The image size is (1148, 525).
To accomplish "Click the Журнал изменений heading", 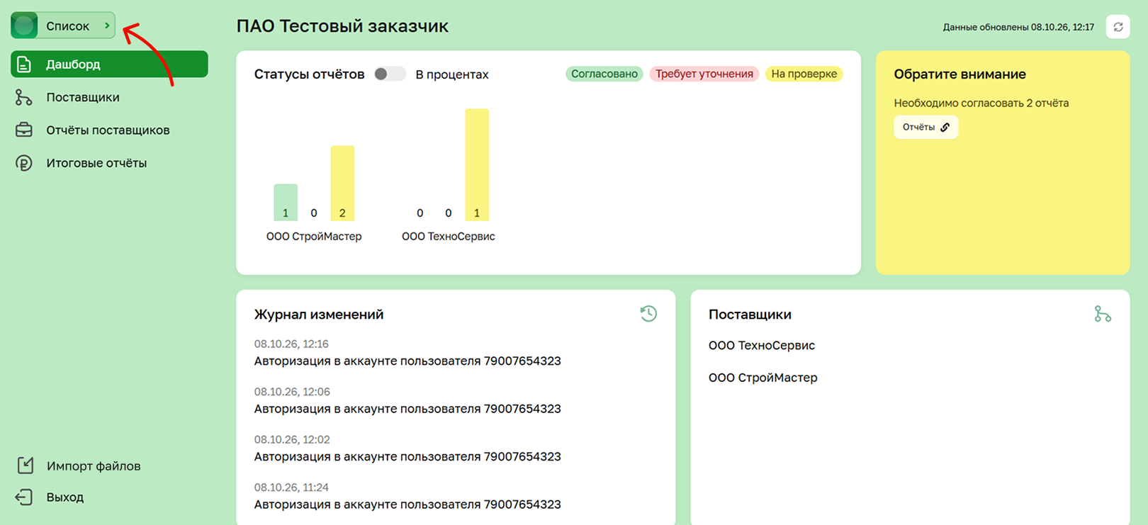I will [x=319, y=315].
